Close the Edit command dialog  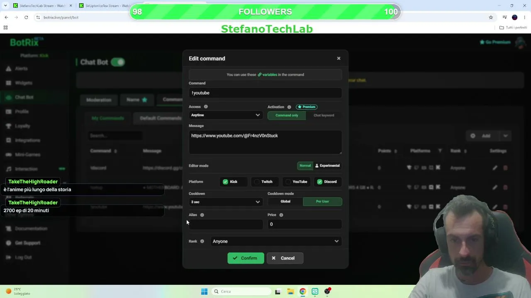(339, 58)
